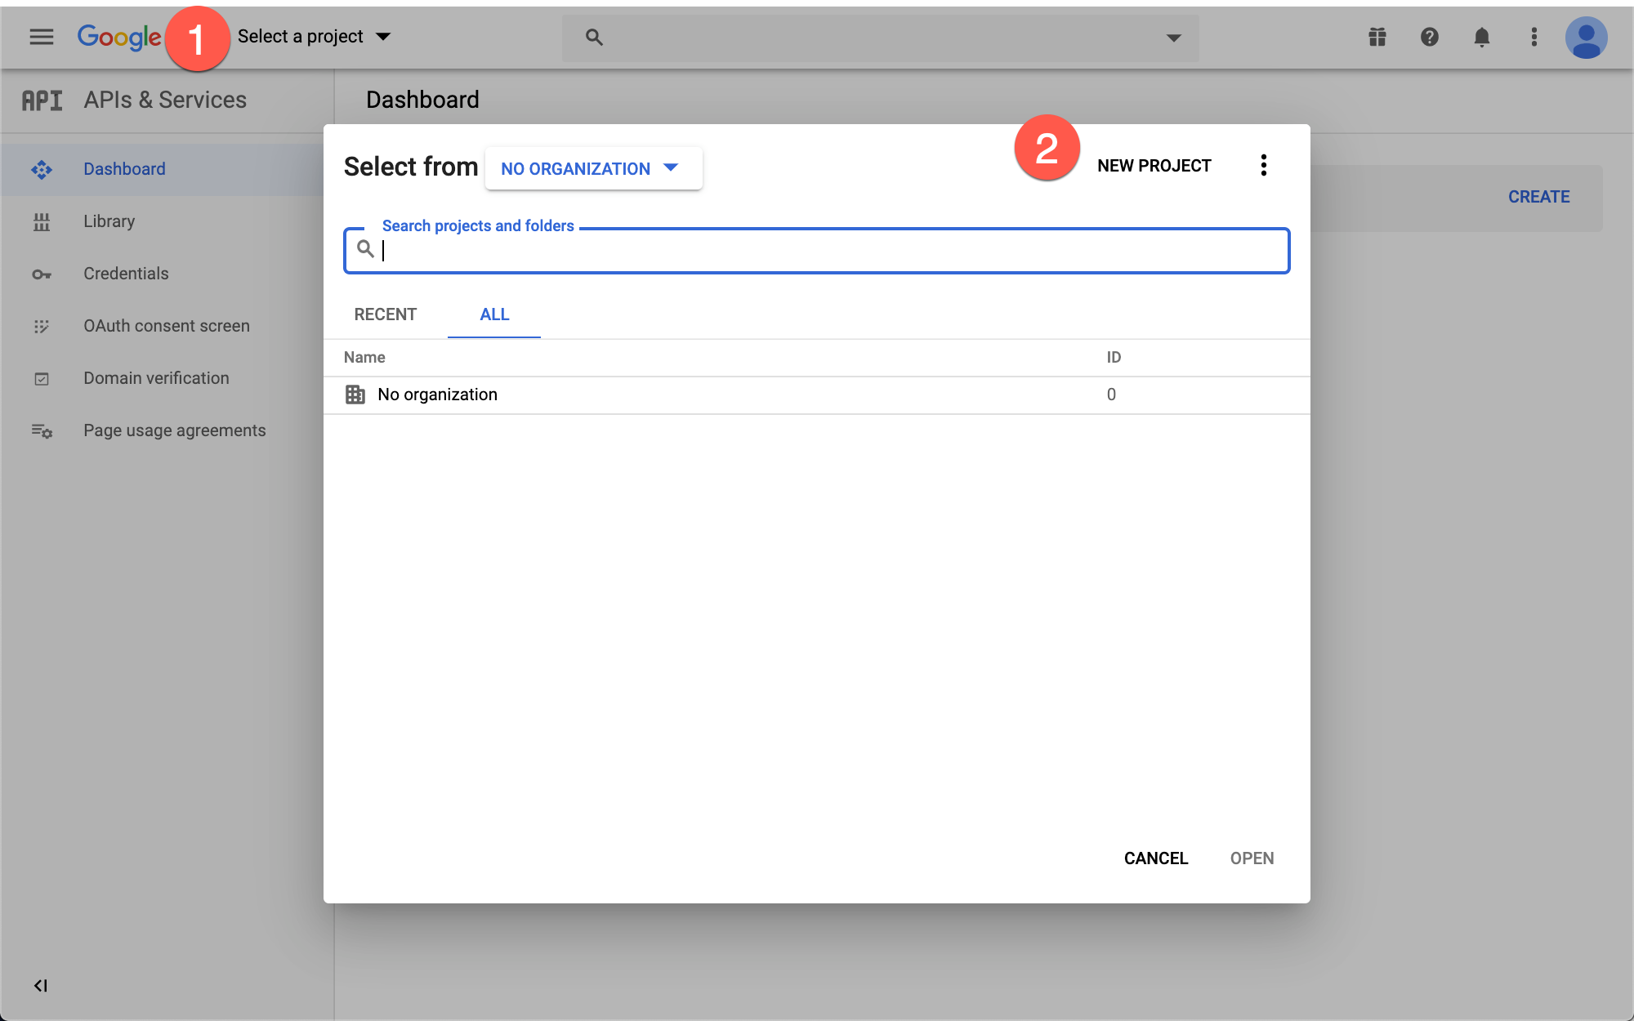Focus the Search projects and folders field
The image size is (1634, 1021).
pyautogui.click(x=817, y=251)
